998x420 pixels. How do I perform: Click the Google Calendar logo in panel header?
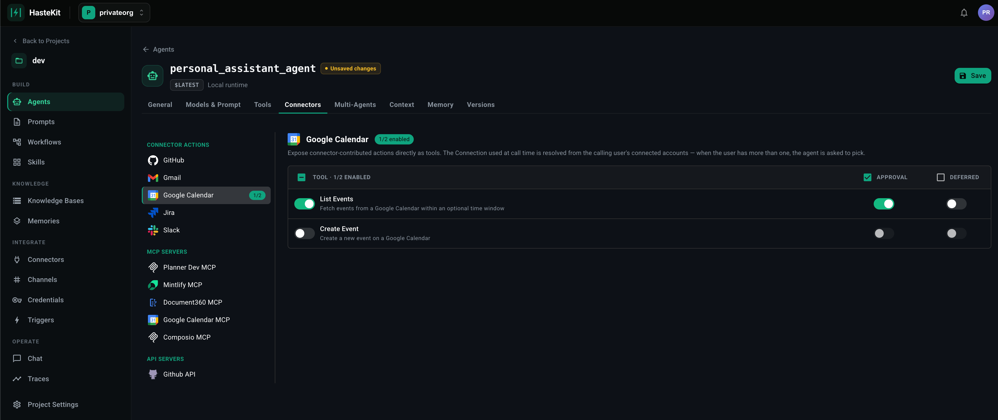[x=293, y=139]
